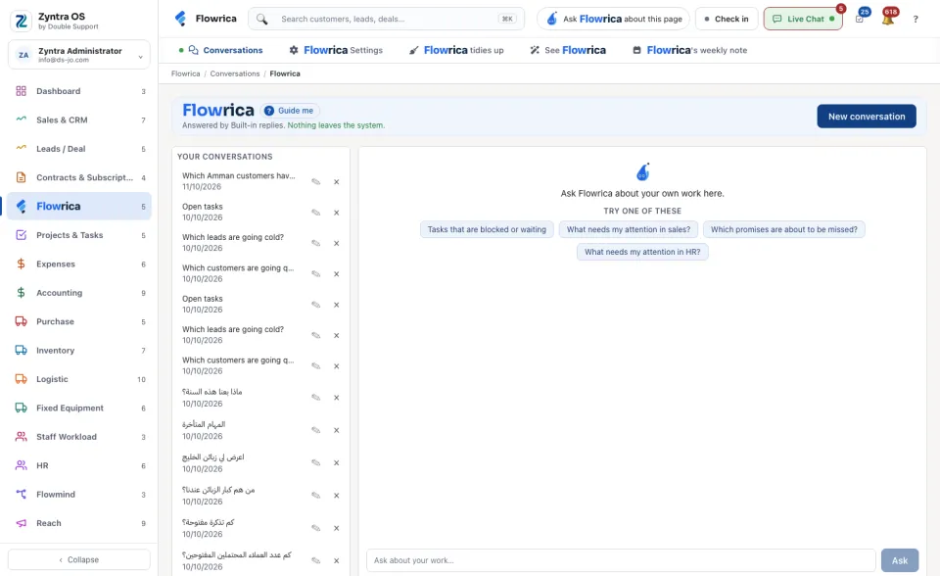Choose 'What needs my attention in sales?' suggestion
This screenshot has width=940, height=576.
629,229
